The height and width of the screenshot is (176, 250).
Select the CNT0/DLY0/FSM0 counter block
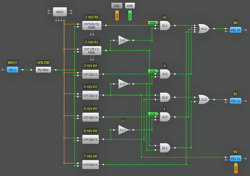91,26
